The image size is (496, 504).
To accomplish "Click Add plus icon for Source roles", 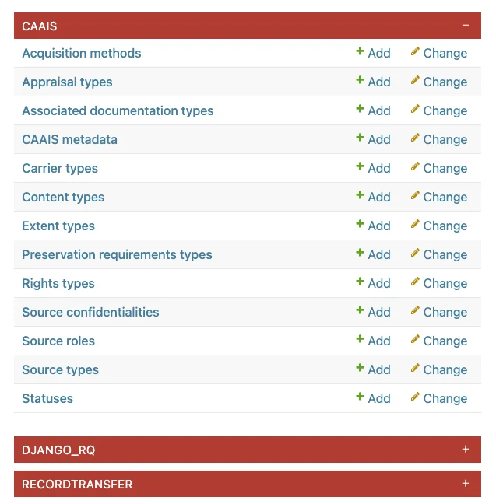I will [x=360, y=339].
